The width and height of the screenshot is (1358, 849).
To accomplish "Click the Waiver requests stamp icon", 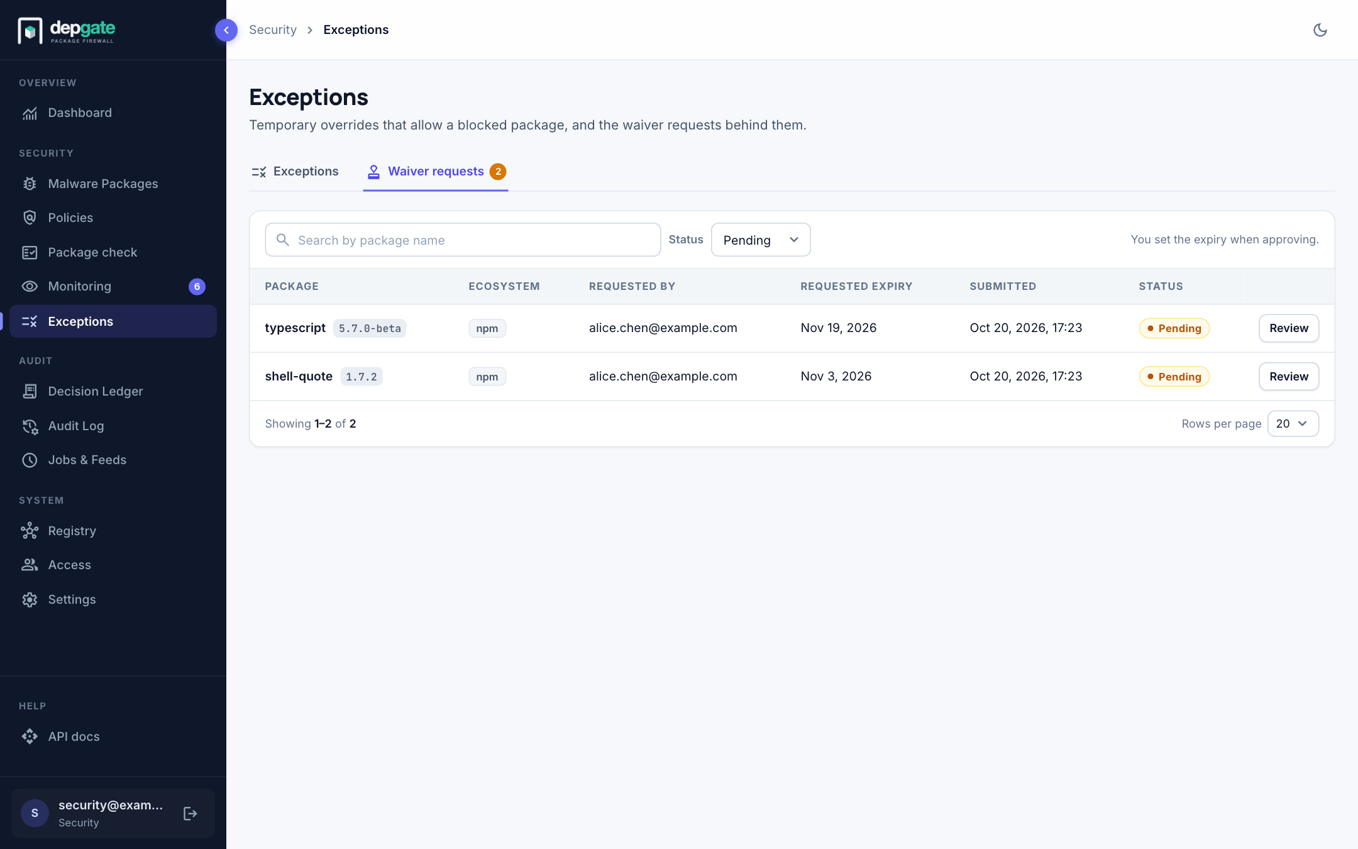I will click(x=373, y=172).
